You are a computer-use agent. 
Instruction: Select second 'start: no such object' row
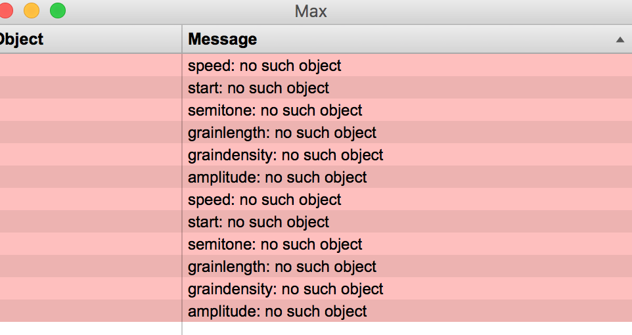click(316, 222)
